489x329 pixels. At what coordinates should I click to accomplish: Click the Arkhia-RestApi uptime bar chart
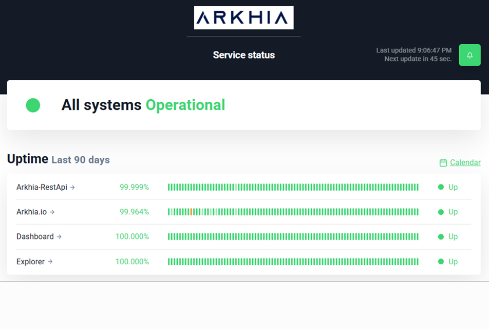(293, 187)
